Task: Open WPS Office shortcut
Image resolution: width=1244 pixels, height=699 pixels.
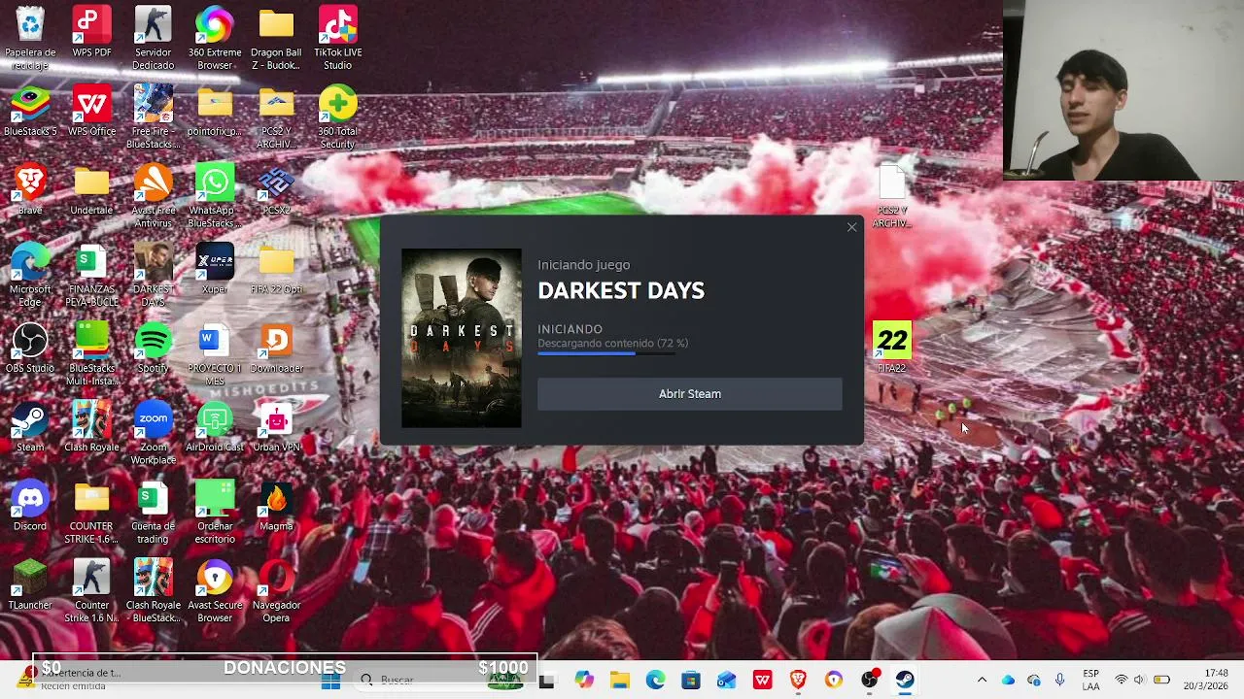Action: coord(91,112)
